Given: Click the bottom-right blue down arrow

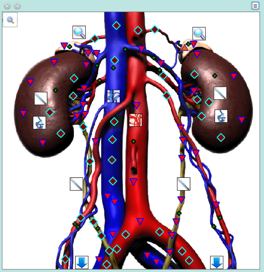Looking at the screenshot, I should click(217, 262).
